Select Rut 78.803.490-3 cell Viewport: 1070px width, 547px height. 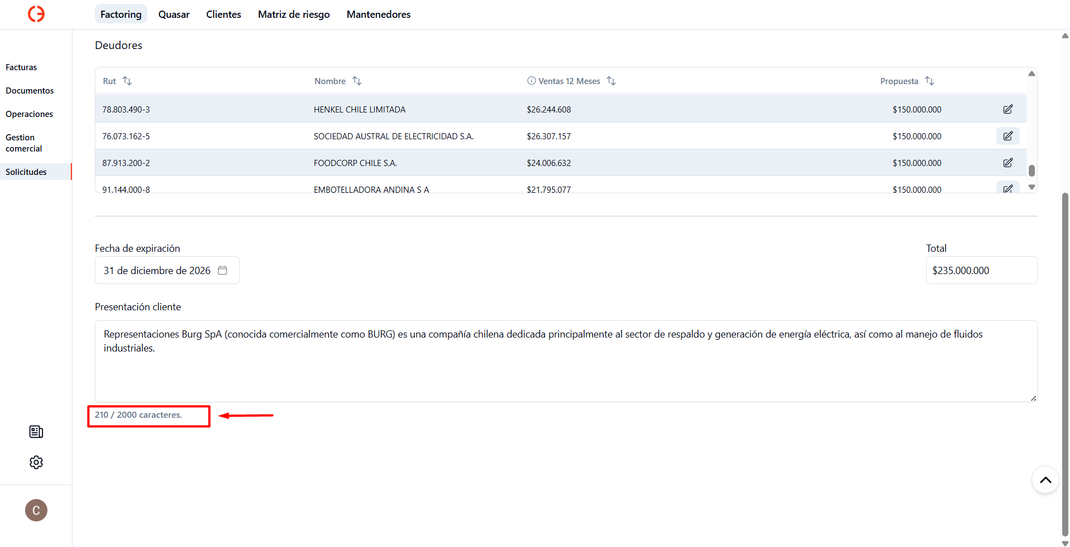click(126, 110)
